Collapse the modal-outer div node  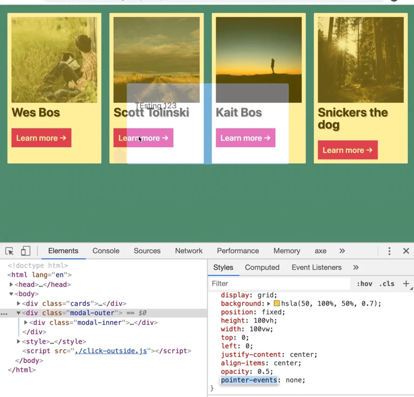click(x=18, y=313)
